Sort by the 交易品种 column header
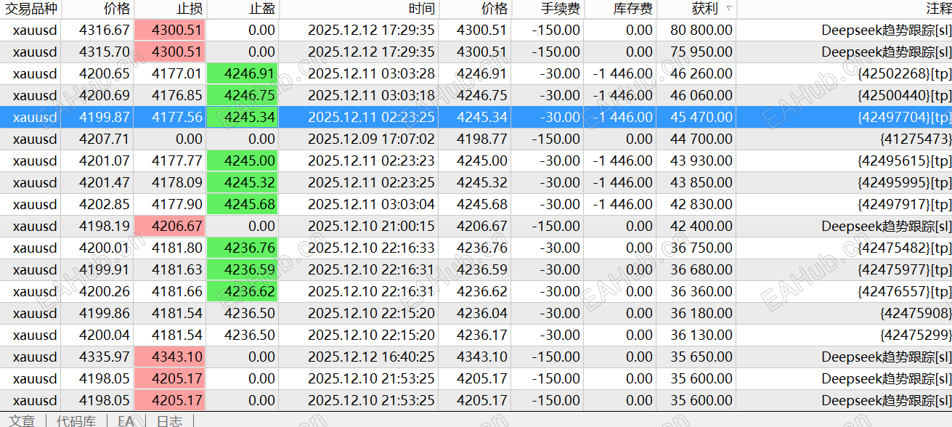 coord(30,9)
